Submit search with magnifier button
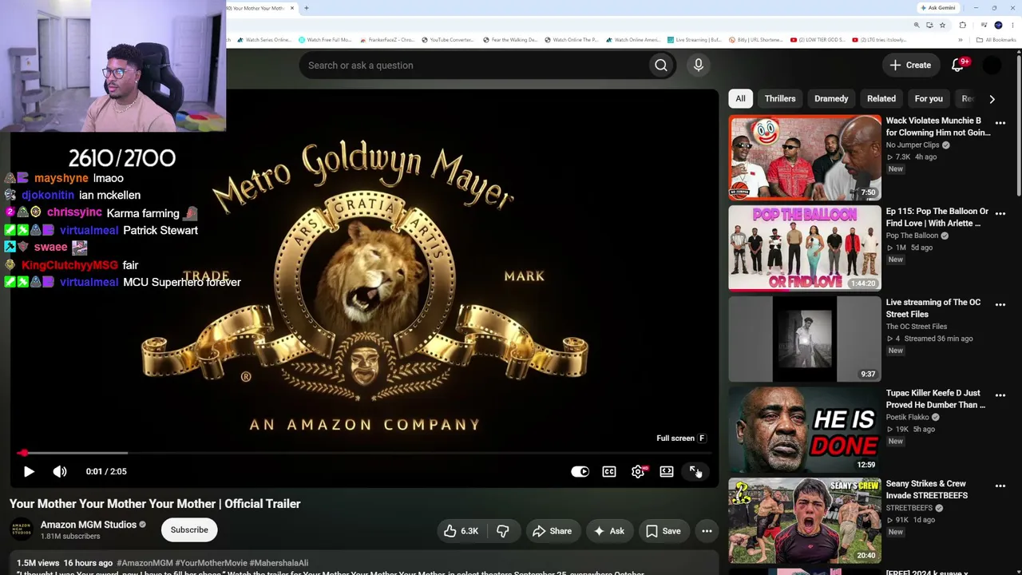Screen dimensions: 1022x575 click(661, 65)
